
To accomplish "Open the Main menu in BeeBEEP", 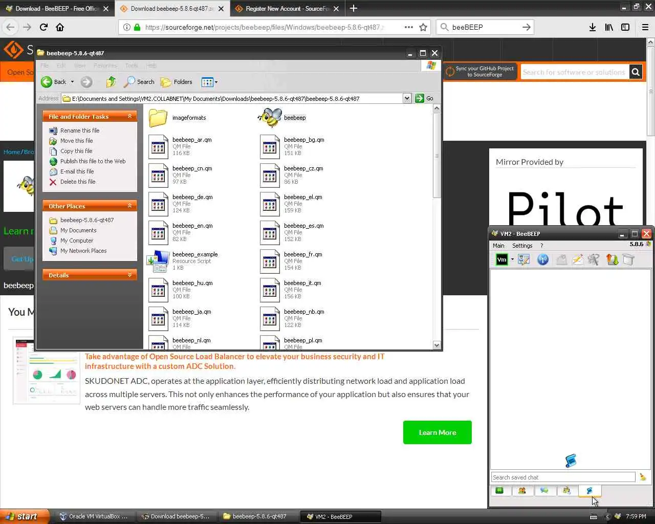I will pyautogui.click(x=498, y=246).
